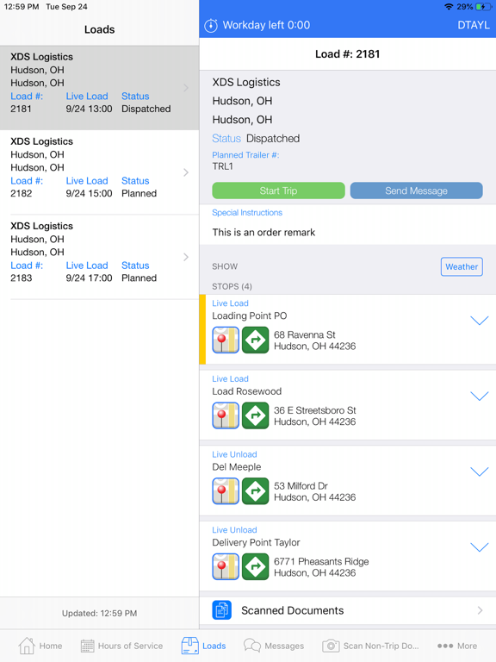Tap the Messages speech bubbles icon
Viewport: 496px width, 662px height.
click(x=252, y=646)
